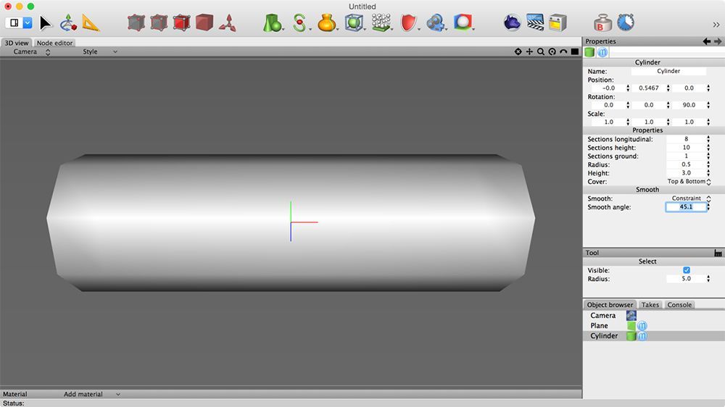Click the Height field showing 3.0
The height and width of the screenshot is (407, 725).
point(686,173)
